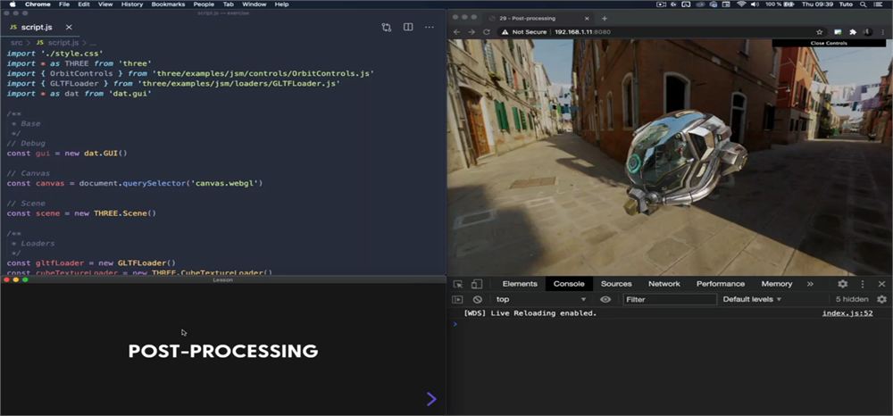Show the console sidebar icon

[x=457, y=299]
